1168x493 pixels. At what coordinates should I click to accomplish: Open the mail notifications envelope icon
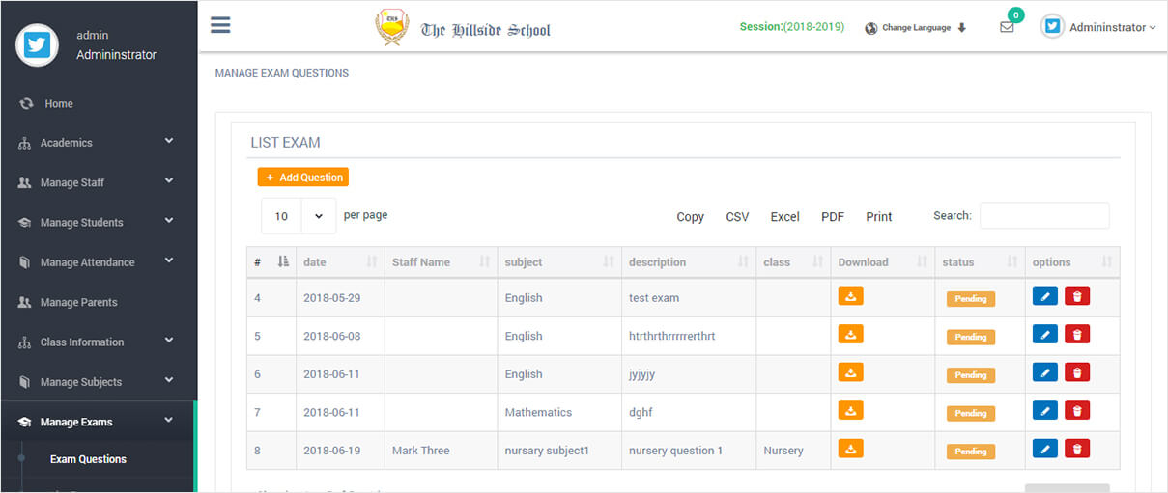[1007, 28]
